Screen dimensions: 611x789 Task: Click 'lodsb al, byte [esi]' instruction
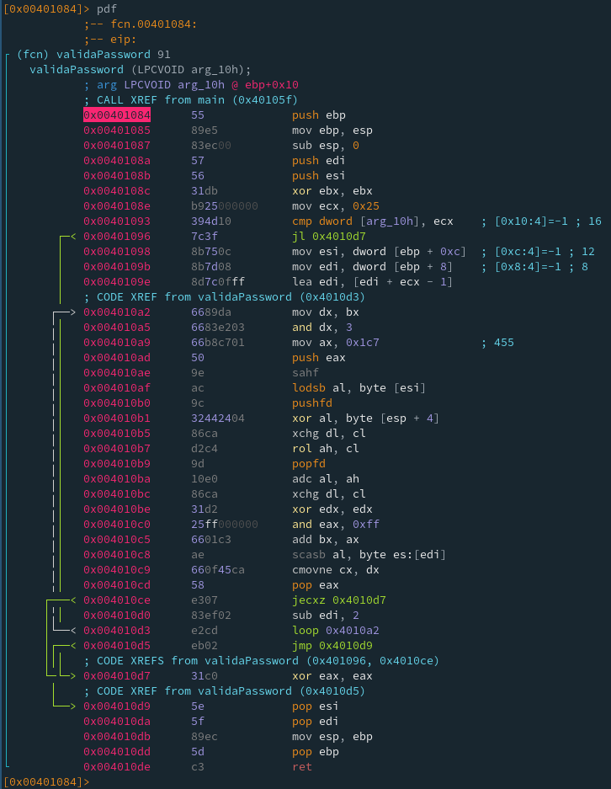(x=359, y=388)
